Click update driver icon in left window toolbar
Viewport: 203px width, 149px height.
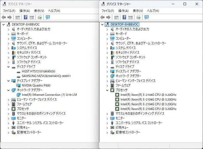40,17
